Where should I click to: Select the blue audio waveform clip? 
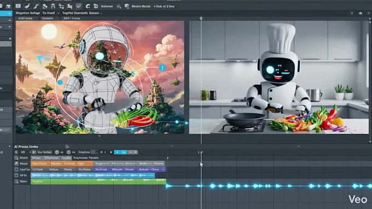click(93, 175)
